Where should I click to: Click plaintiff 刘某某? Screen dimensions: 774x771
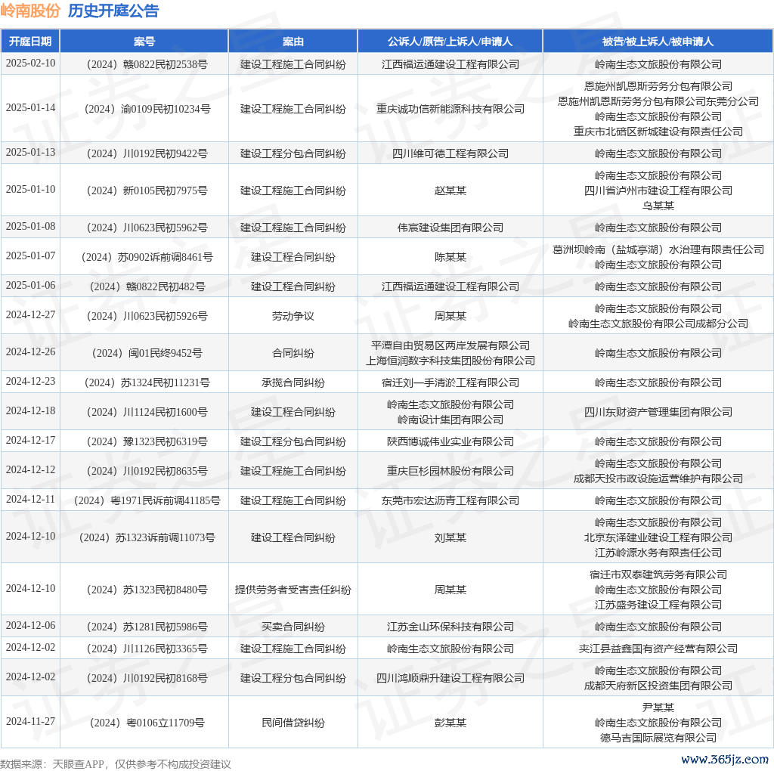click(x=450, y=537)
